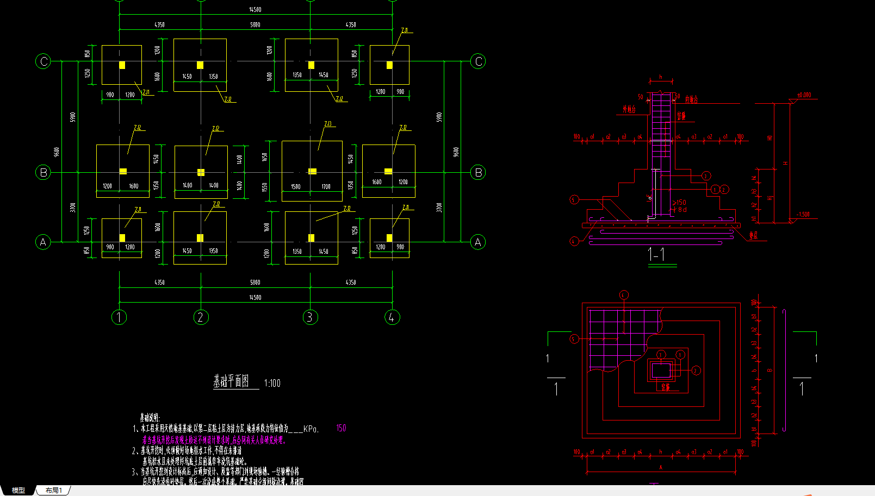The image size is (875, 496).
Task: Select the left 3700 vertical dimension
Action: (73, 208)
